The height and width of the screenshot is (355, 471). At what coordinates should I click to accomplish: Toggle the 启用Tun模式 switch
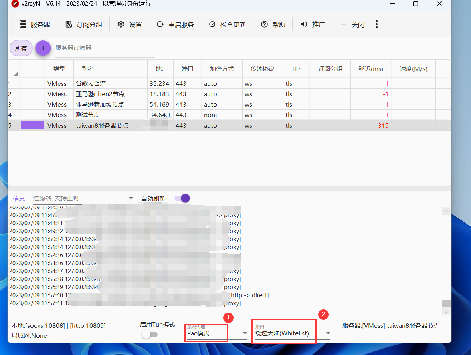click(149, 334)
